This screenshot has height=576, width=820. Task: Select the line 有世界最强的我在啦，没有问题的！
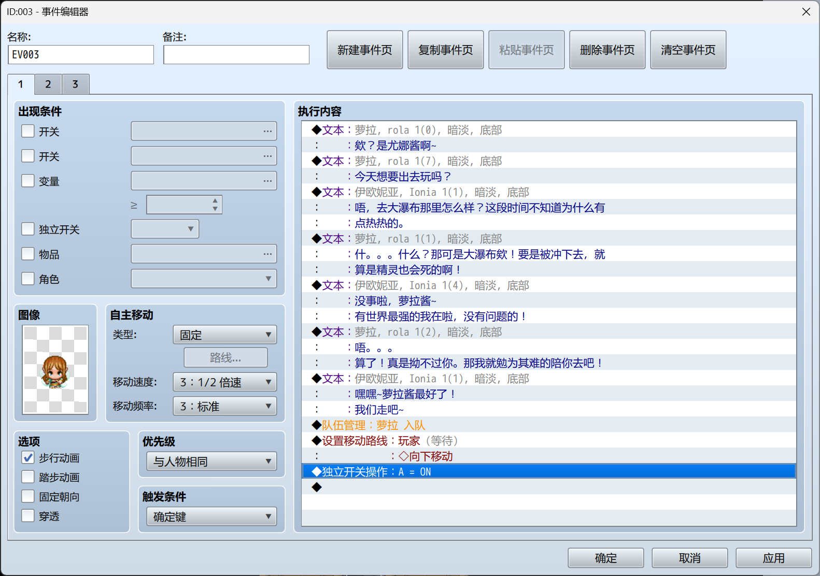point(549,316)
